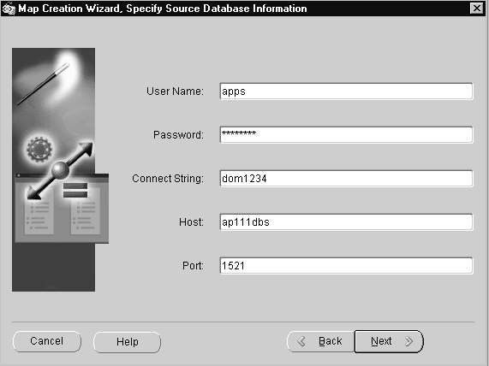
Task: Click the Host label
Action: pos(191,222)
